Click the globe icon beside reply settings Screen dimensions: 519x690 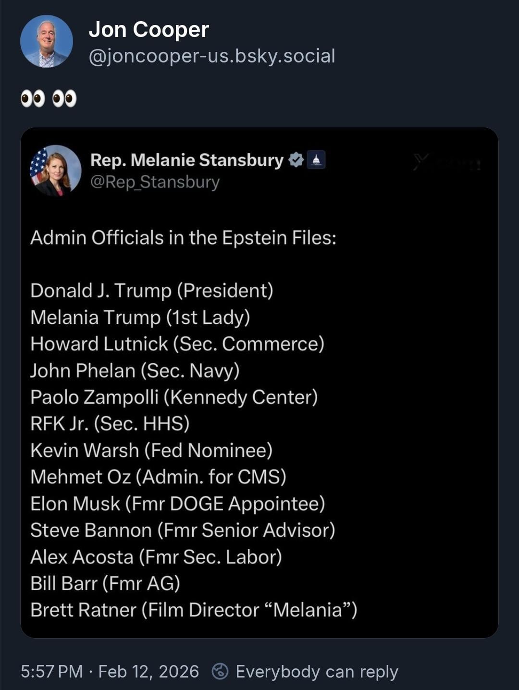tap(220, 671)
